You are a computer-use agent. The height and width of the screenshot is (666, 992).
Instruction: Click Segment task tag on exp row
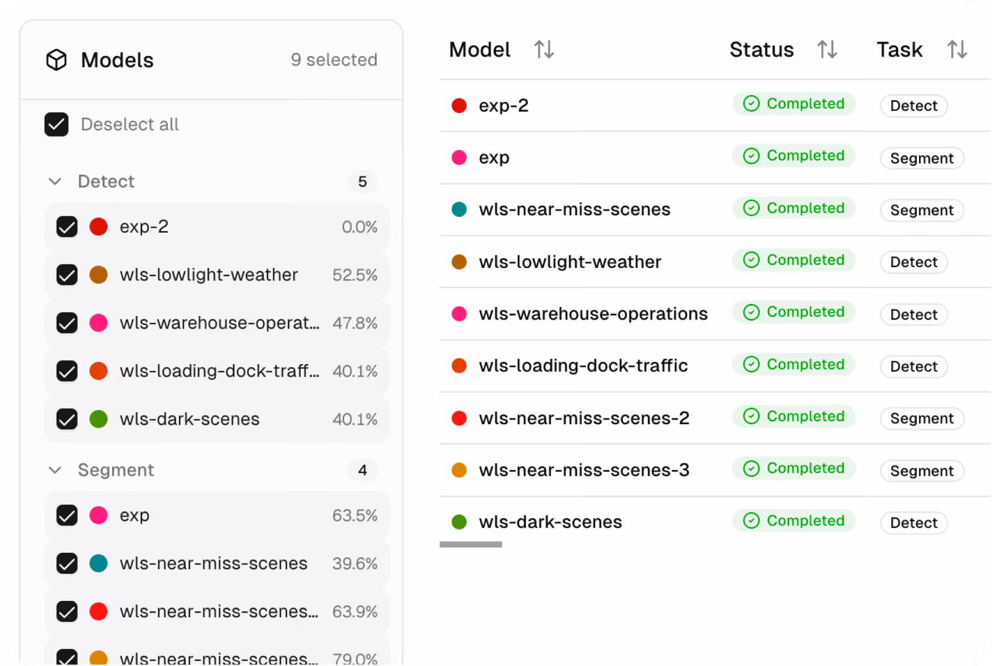pyautogui.click(x=922, y=158)
